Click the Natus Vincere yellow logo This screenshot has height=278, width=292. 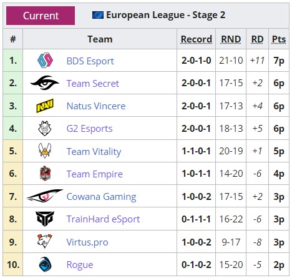click(x=45, y=106)
